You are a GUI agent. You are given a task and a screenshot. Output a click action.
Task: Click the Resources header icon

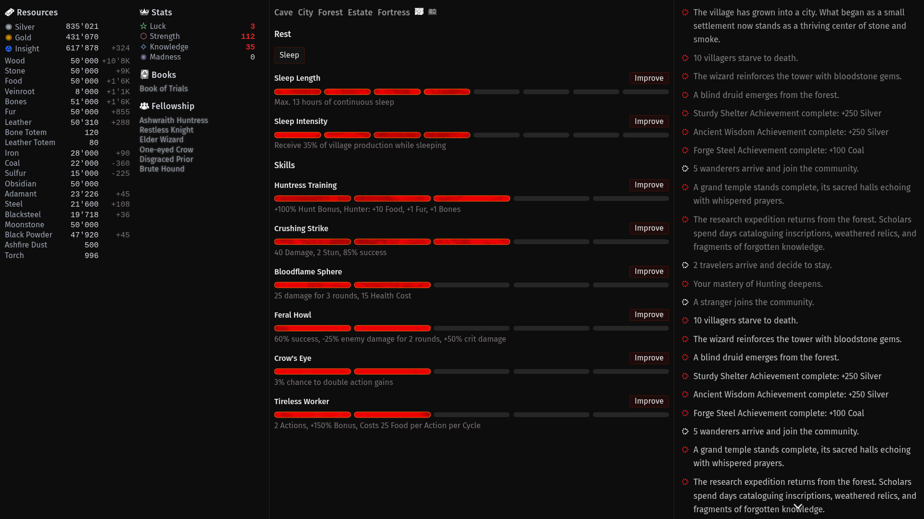(x=9, y=12)
